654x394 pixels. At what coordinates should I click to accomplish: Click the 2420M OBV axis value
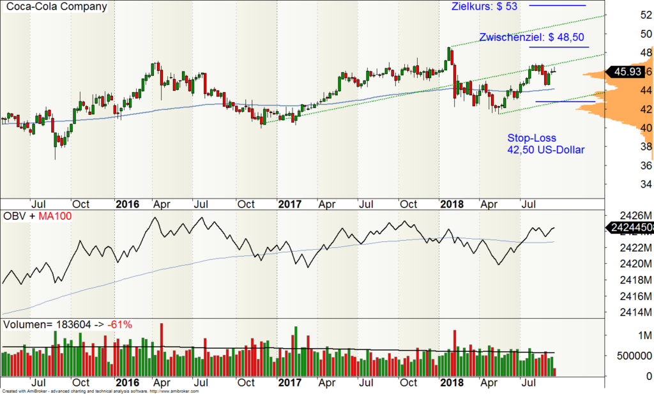tap(635, 264)
